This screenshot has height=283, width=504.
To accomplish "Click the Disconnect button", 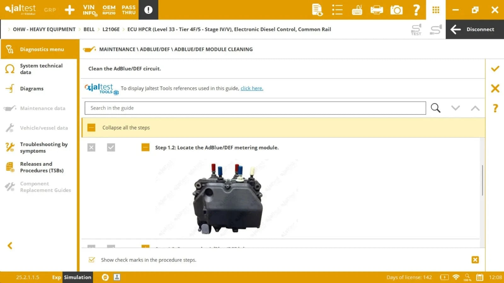I will (x=475, y=29).
